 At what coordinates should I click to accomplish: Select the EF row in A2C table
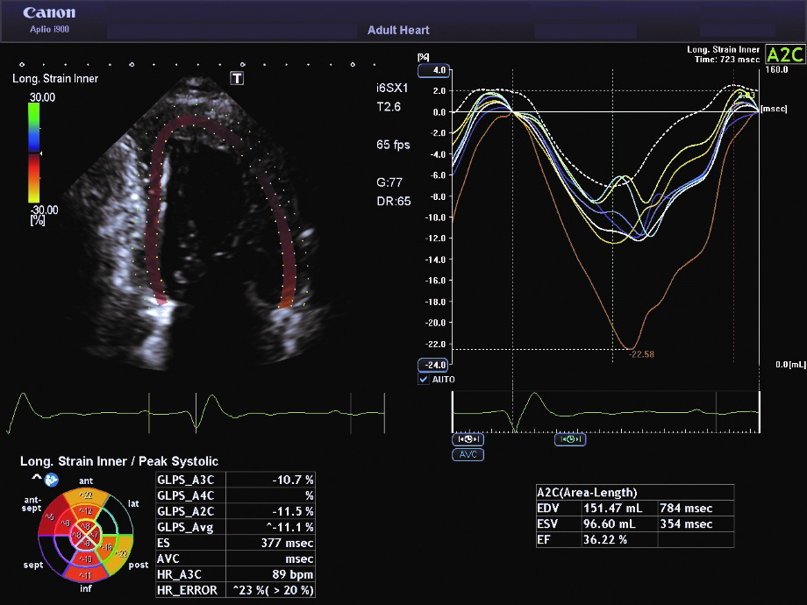tap(634, 539)
